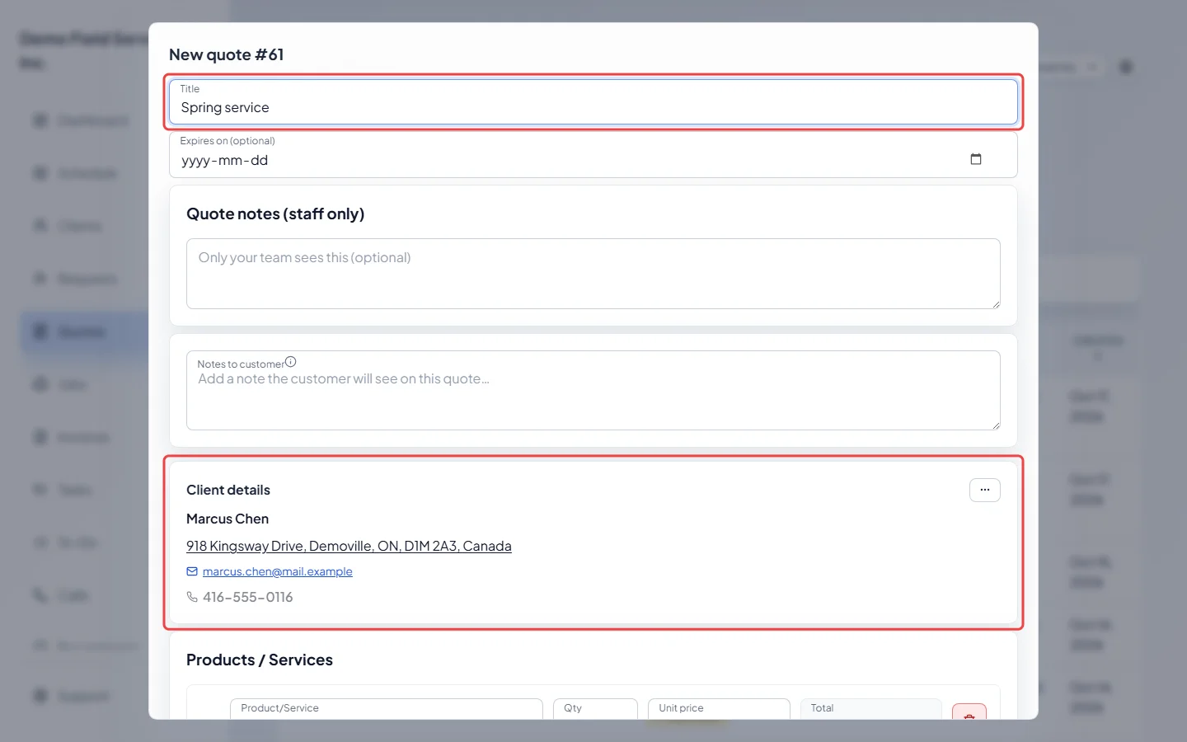Image resolution: width=1187 pixels, height=742 pixels.
Task: Click the Product/Service input field
Action: pyautogui.click(x=387, y=709)
